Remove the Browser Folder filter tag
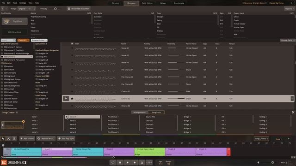296x166 pixels. (46, 40)
